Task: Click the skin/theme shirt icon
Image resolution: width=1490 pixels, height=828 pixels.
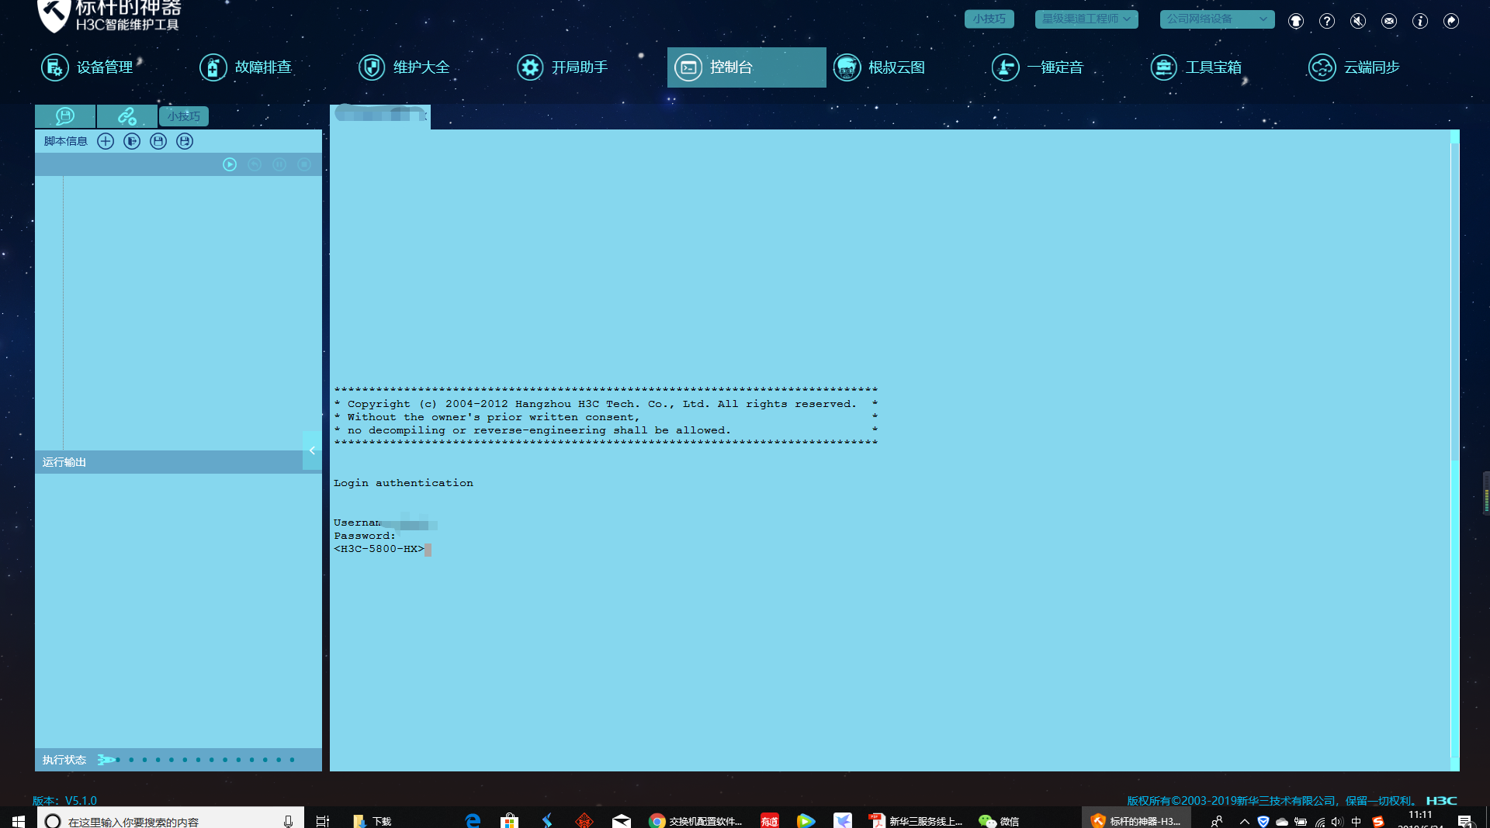Action: (1295, 21)
